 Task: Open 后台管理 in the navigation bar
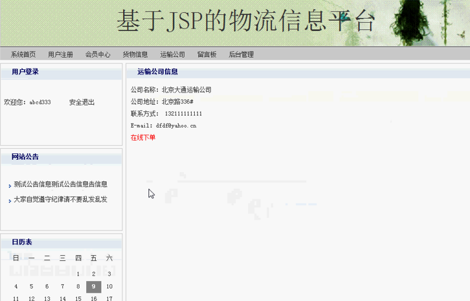241,55
